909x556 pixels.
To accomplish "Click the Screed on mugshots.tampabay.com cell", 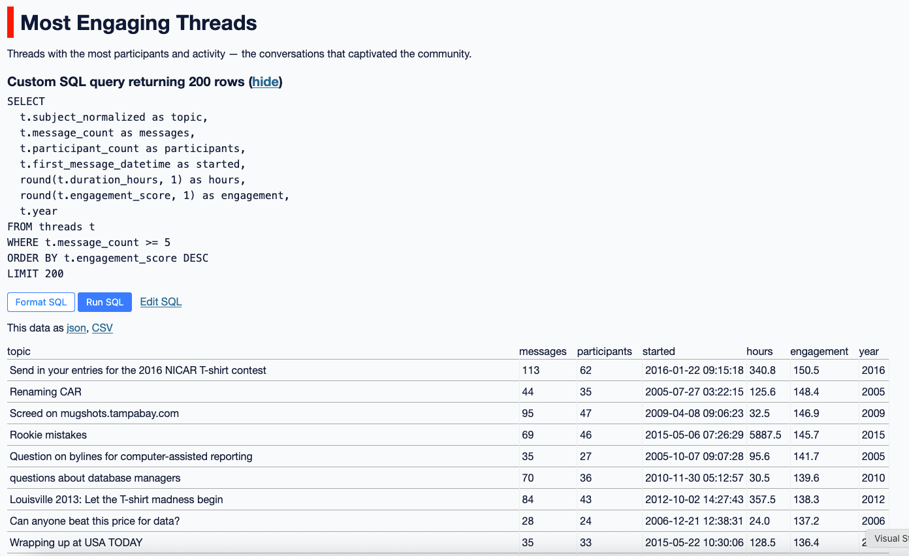I will 94,413.
